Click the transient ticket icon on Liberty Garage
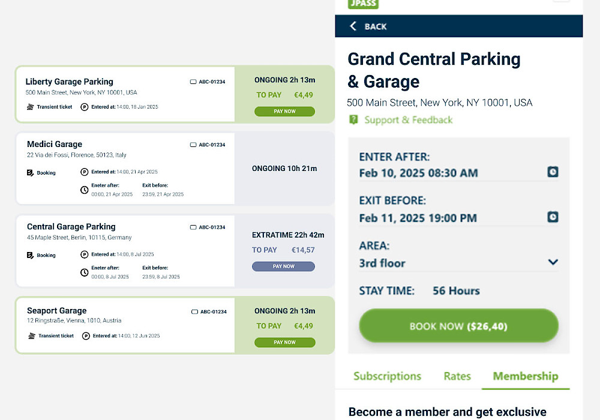600x420 pixels. 31,107
